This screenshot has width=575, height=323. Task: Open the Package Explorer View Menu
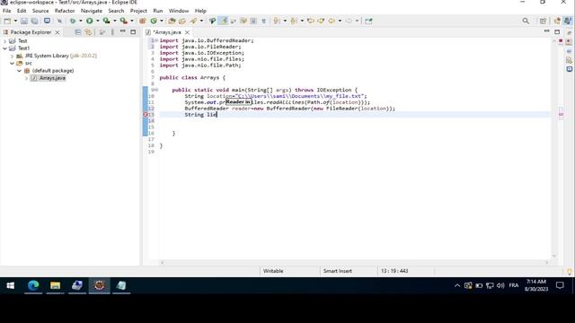(x=112, y=32)
